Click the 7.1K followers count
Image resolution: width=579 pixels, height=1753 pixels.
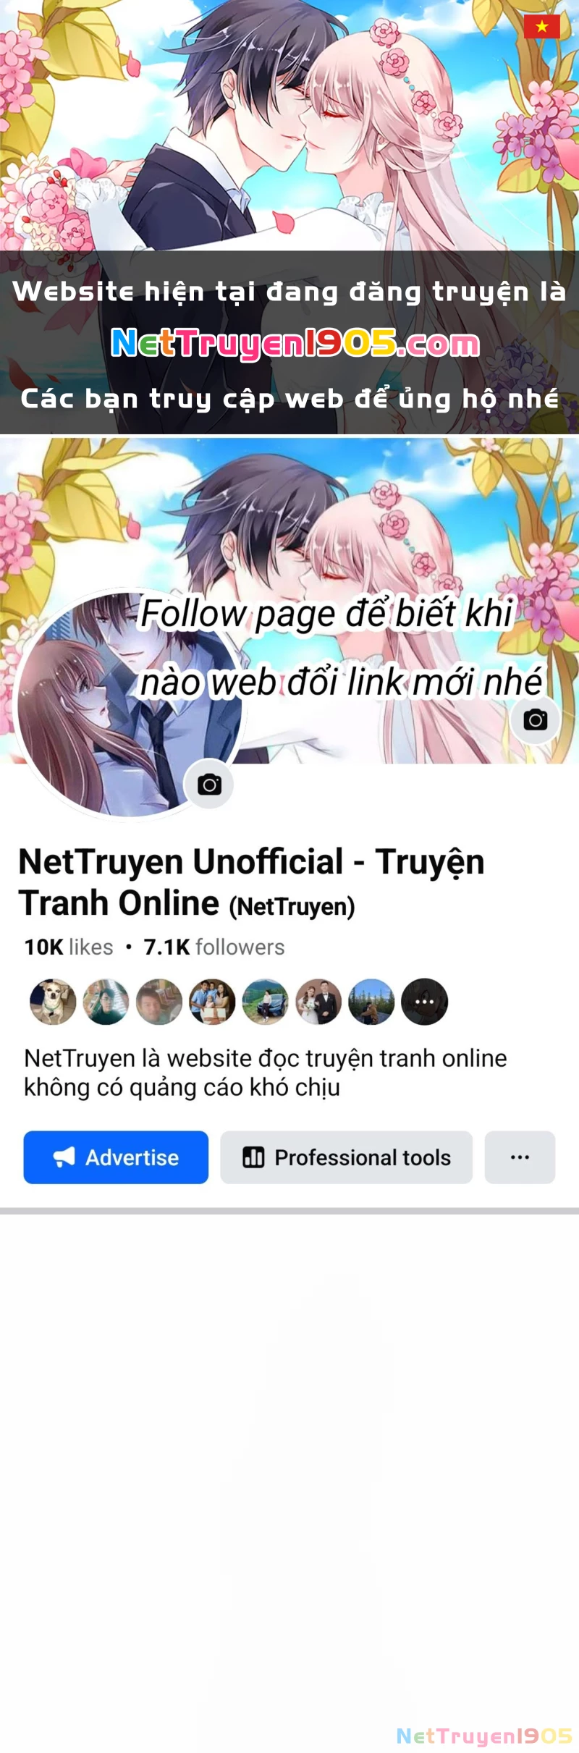click(x=214, y=947)
